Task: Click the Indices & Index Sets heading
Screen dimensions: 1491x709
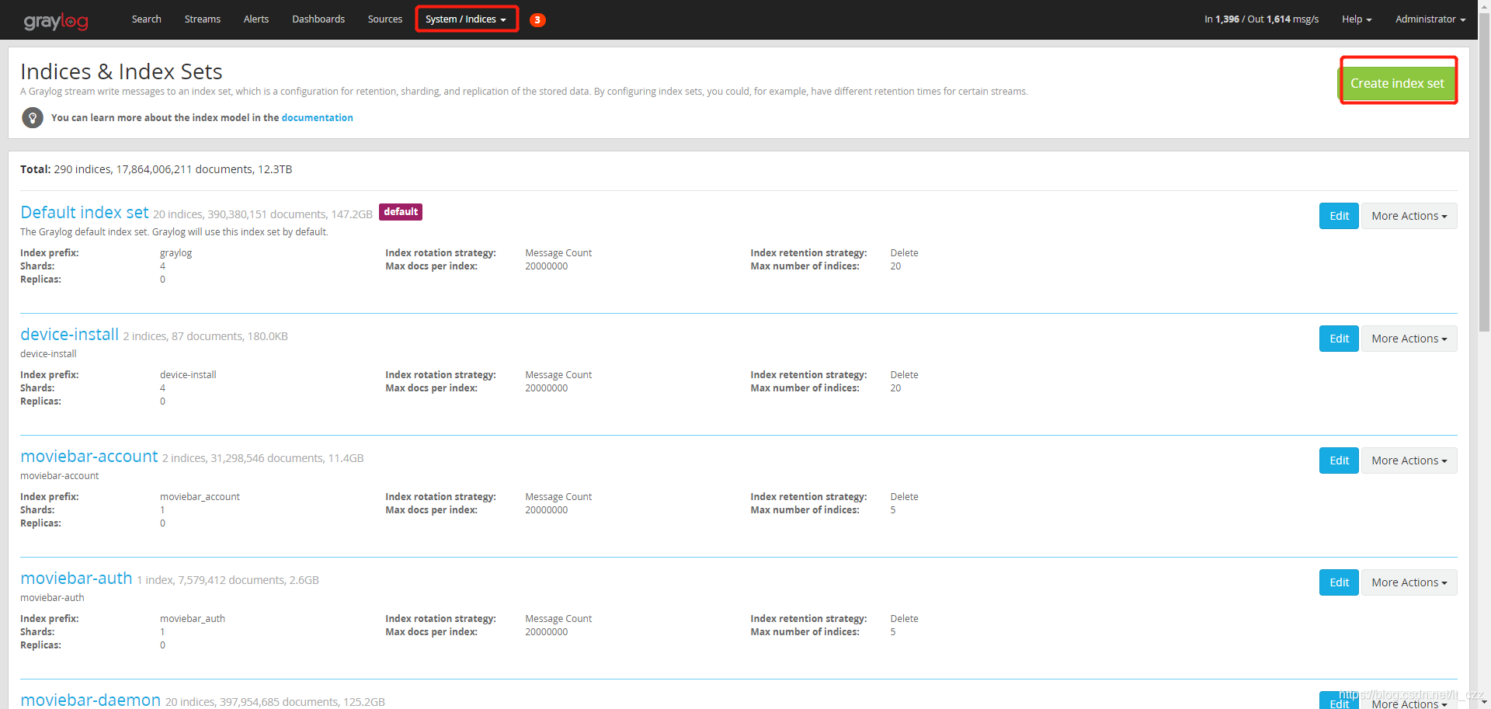Action: (121, 71)
